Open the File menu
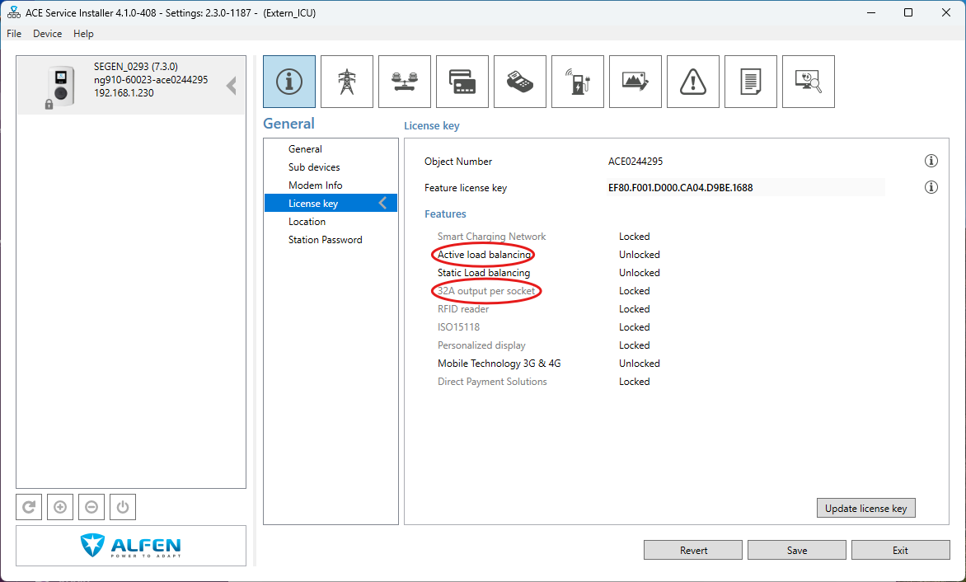 click(x=14, y=34)
